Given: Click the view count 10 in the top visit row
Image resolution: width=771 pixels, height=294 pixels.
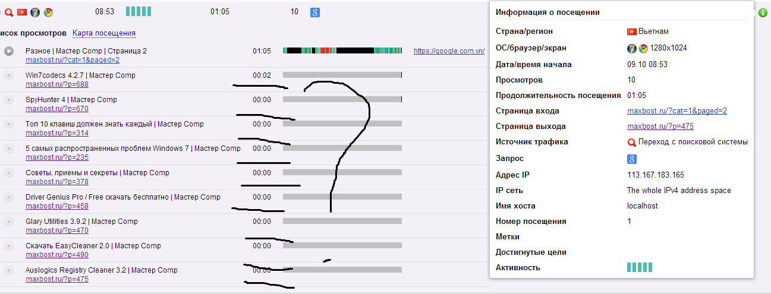Looking at the screenshot, I should tap(294, 12).
